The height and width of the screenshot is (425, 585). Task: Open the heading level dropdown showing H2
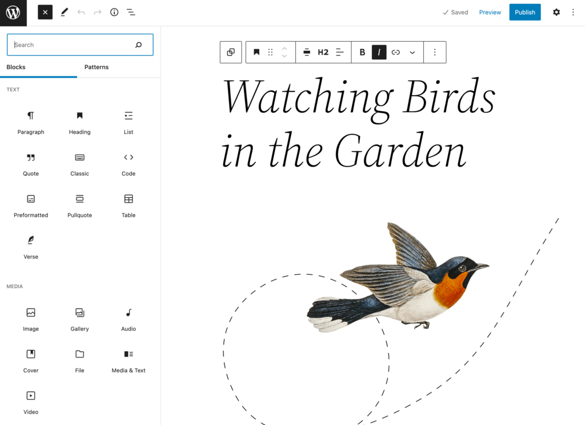tap(323, 52)
